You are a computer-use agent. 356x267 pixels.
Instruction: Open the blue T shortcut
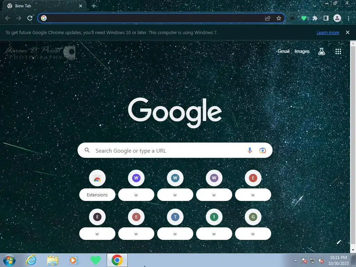click(175, 224)
